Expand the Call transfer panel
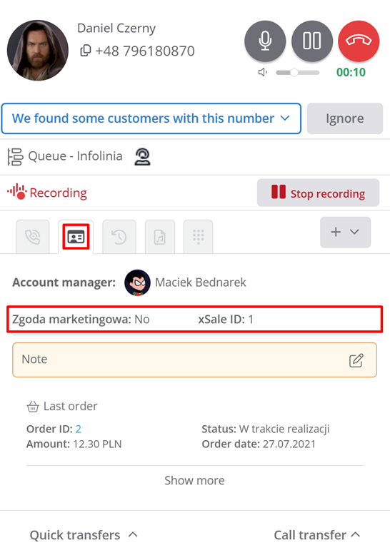 [317, 535]
